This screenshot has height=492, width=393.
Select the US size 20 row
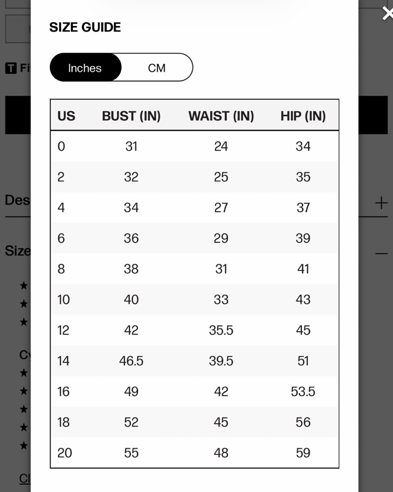pos(195,453)
